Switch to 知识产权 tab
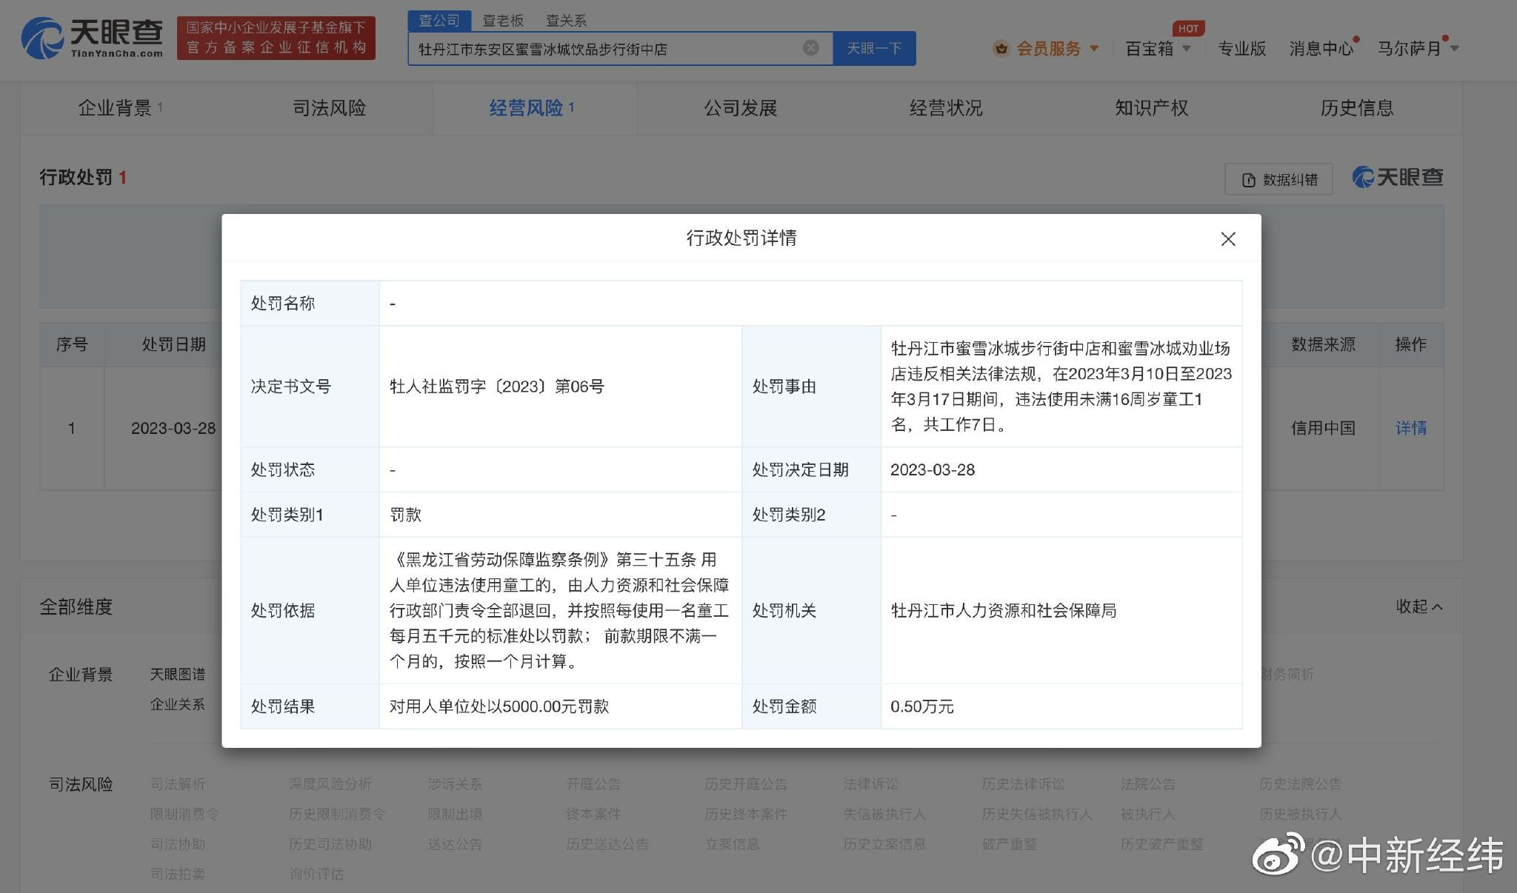The width and height of the screenshot is (1517, 893). pyautogui.click(x=1152, y=108)
